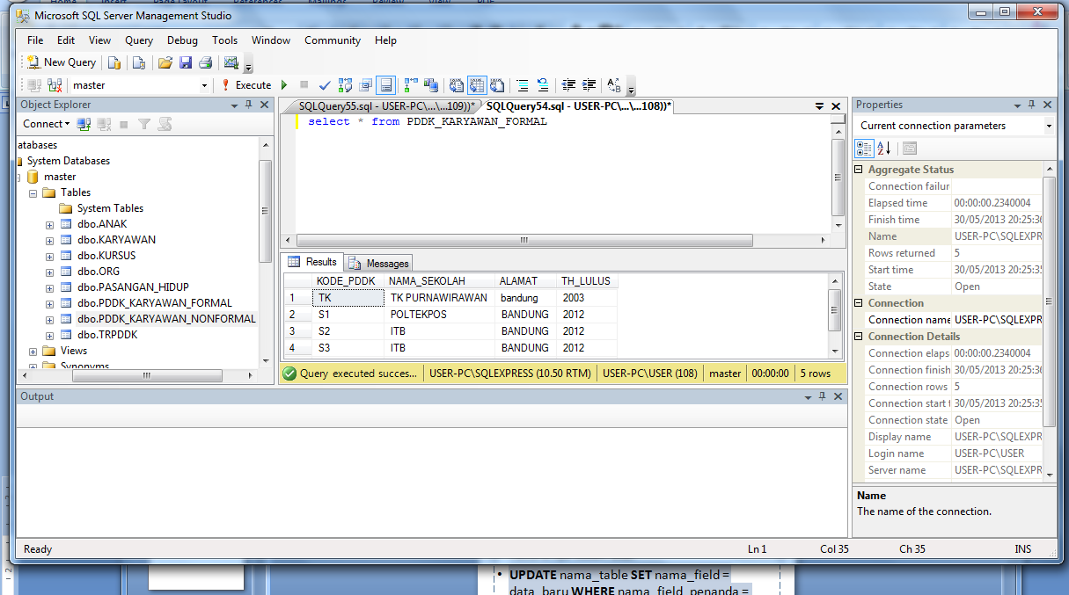Open the Edit menu
This screenshot has height=595, width=1069.
(x=66, y=40)
